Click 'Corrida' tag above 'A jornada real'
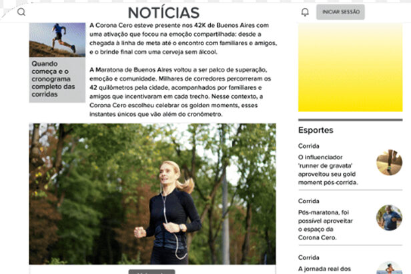 click(308, 257)
